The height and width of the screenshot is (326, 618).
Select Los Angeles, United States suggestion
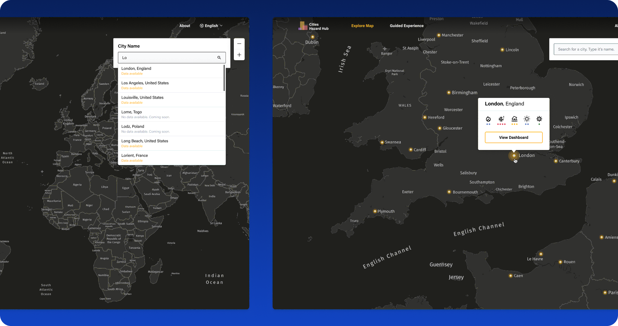pyautogui.click(x=171, y=85)
